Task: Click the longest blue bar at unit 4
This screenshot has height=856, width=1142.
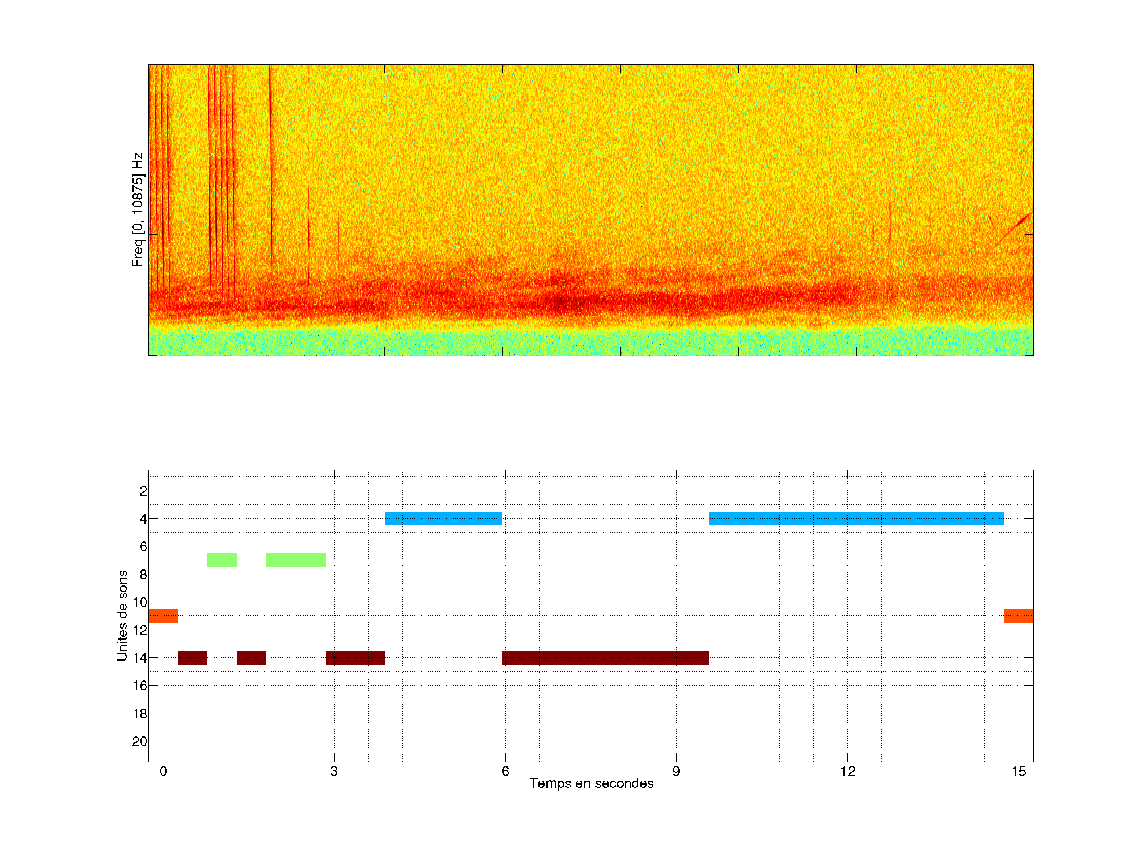Action: coord(856,518)
